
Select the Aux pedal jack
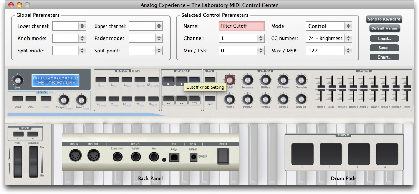[x=154, y=157]
